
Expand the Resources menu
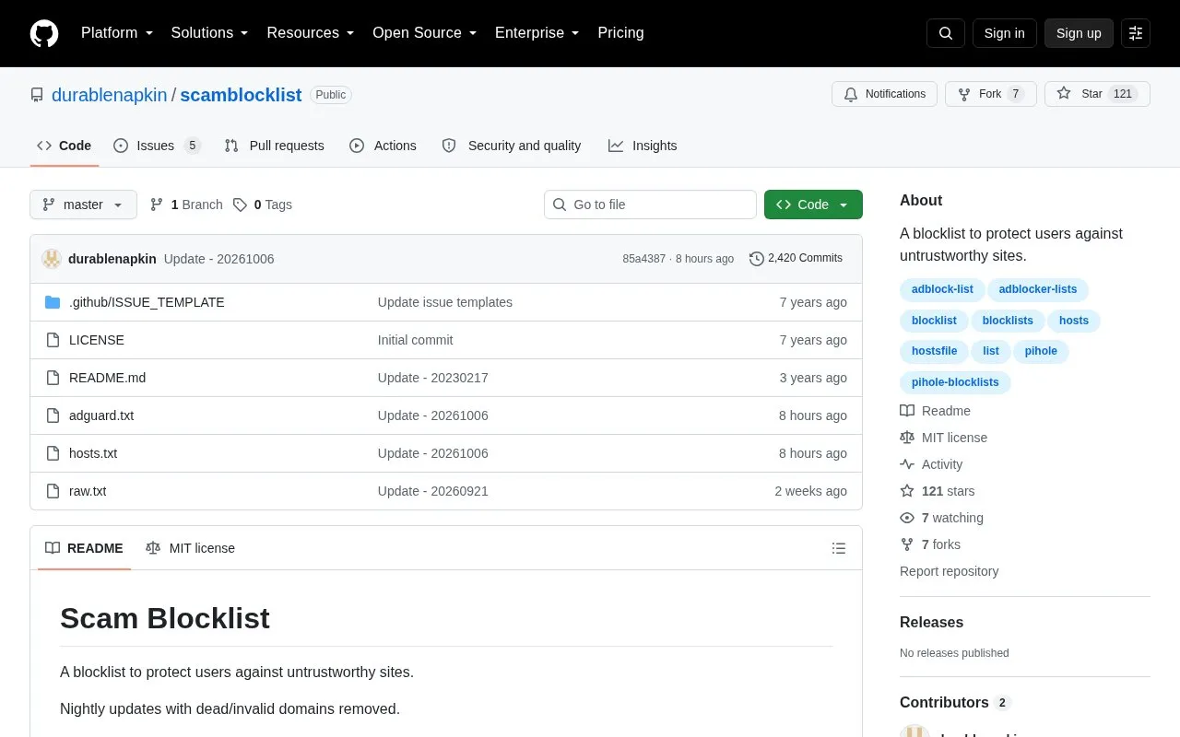pyautogui.click(x=311, y=33)
